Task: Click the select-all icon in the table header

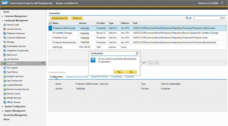Action: tap(50, 23)
